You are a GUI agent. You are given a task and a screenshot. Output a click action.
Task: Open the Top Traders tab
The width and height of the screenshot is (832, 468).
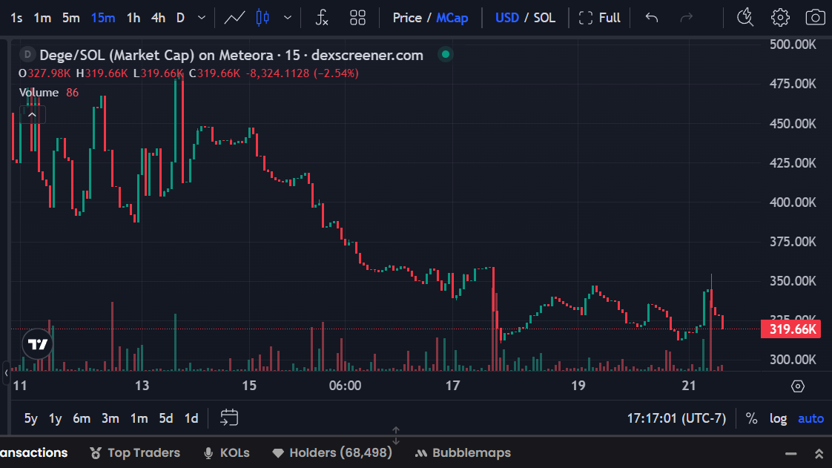[x=135, y=452]
